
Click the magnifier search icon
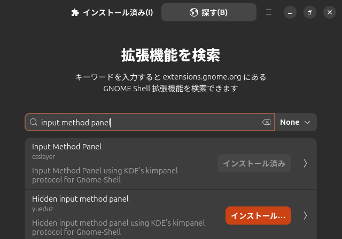click(x=33, y=122)
